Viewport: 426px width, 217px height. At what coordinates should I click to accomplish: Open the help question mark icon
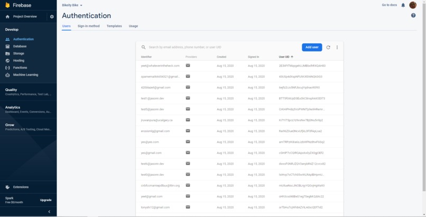(413, 15)
